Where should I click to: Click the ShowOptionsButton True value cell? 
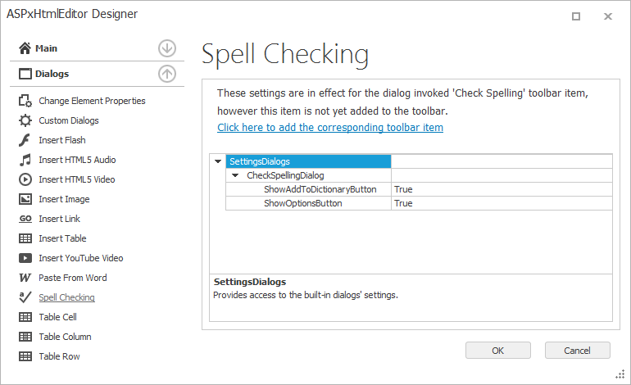pos(502,204)
